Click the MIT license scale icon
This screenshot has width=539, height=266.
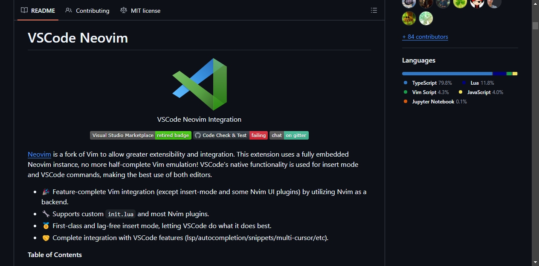[124, 10]
